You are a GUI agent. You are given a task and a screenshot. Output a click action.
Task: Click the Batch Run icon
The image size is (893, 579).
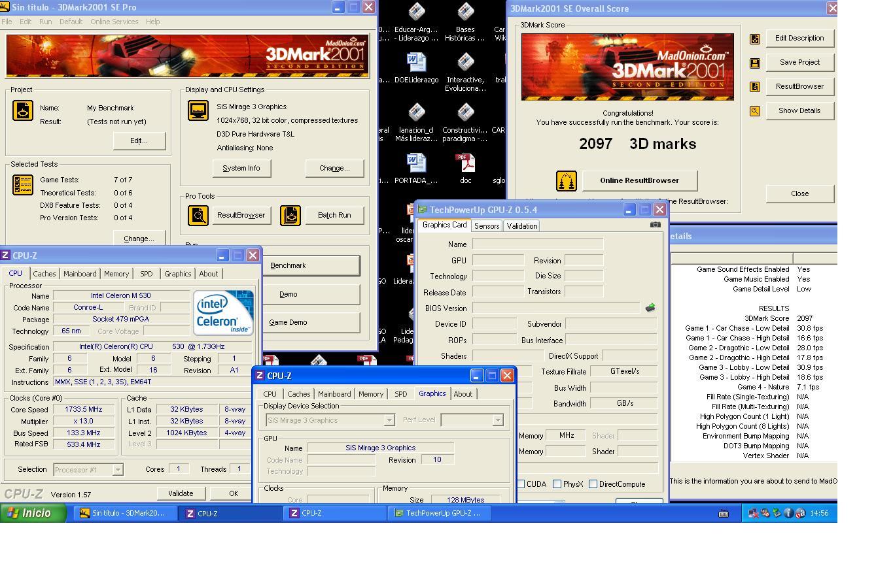click(290, 215)
